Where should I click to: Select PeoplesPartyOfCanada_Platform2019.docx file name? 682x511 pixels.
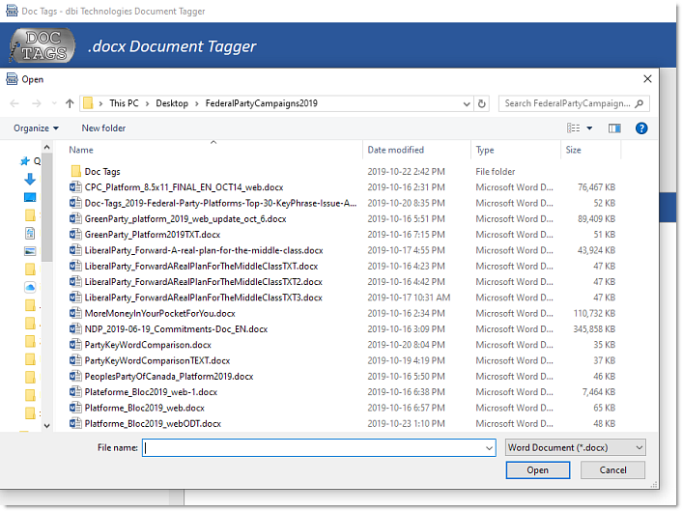coord(169,377)
